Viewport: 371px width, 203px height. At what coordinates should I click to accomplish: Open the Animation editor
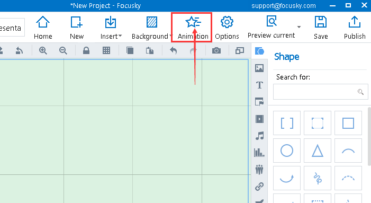tap(193, 28)
